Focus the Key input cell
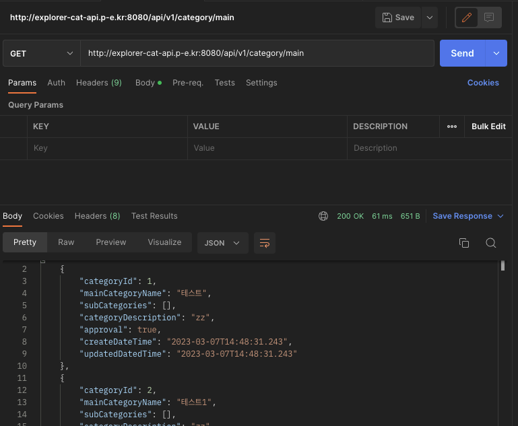Screen dimensions: 518x426 (x=107, y=148)
